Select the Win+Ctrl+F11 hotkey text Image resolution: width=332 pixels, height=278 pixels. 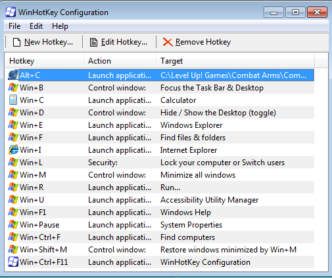coord(43,262)
